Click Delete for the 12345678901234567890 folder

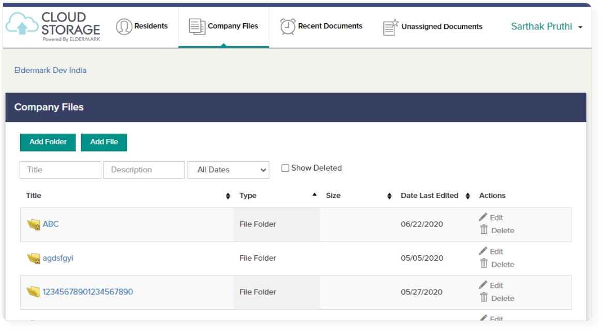(503, 298)
